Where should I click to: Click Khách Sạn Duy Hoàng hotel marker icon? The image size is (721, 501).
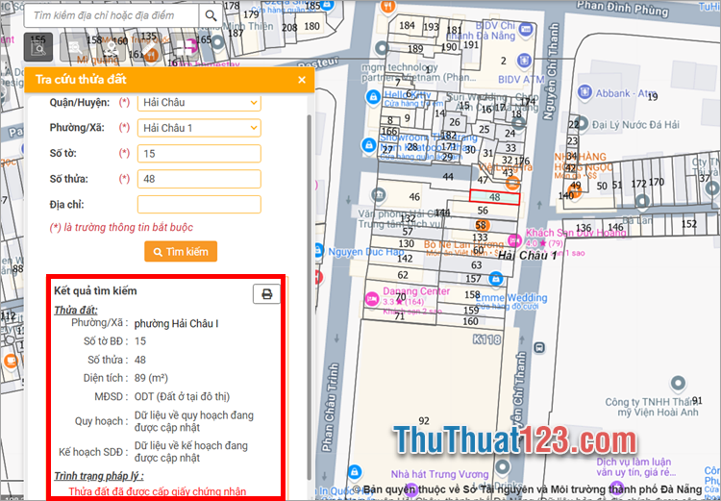pyautogui.click(x=514, y=239)
